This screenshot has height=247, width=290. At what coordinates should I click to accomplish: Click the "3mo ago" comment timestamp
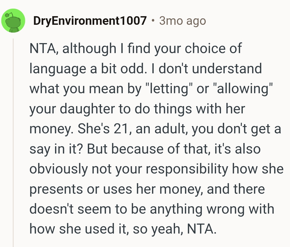(183, 21)
